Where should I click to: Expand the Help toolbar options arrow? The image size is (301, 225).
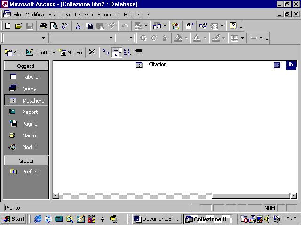pyautogui.click(x=241, y=27)
